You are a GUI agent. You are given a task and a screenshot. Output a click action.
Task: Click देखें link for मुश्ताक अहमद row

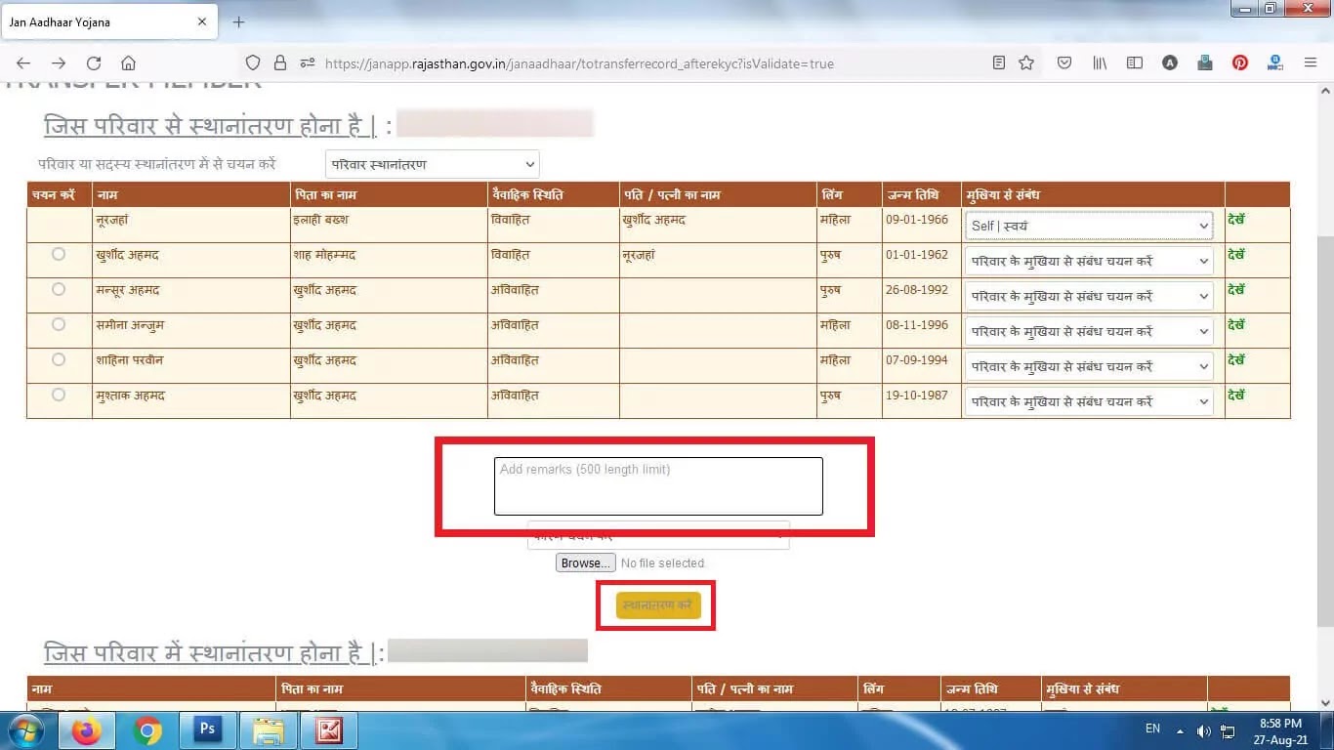[1236, 396]
